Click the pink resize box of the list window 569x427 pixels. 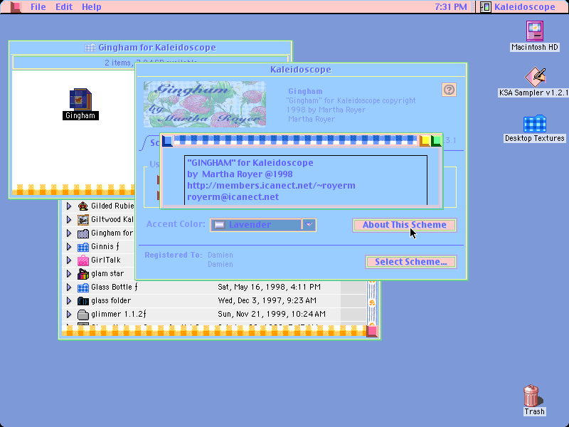tap(372, 331)
